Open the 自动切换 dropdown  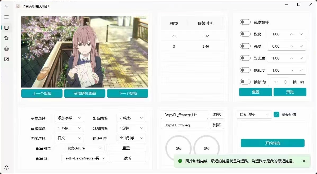[x=254, y=115]
